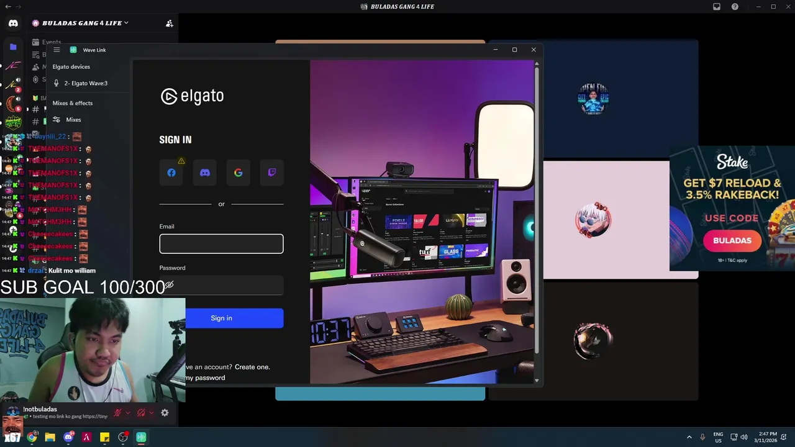This screenshot has height=447, width=795.
Task: Open Discord help question mark icon
Action: click(x=735, y=7)
